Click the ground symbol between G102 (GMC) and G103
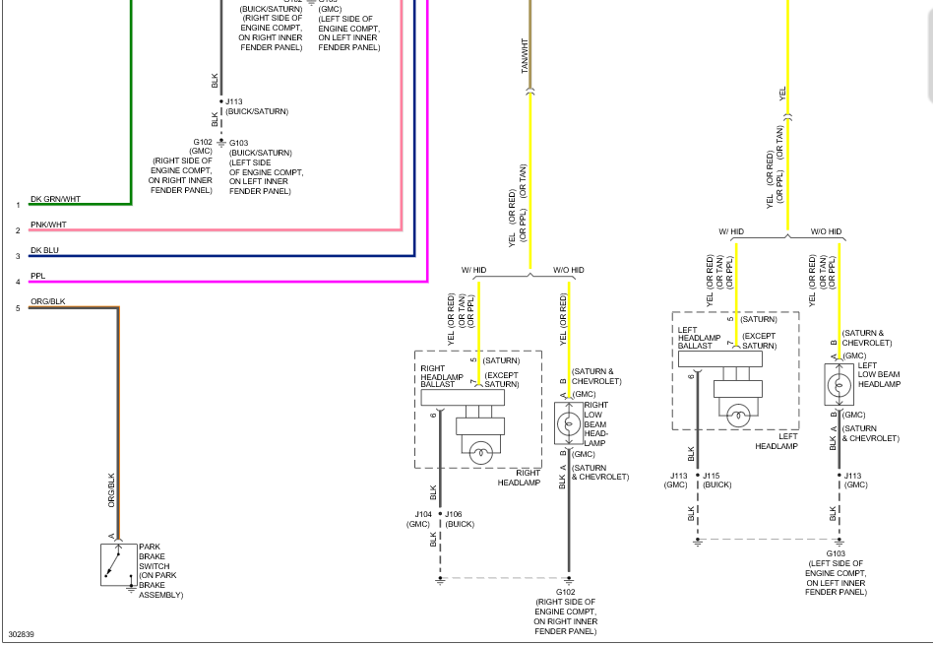This screenshot has width=933, height=645. [221, 143]
